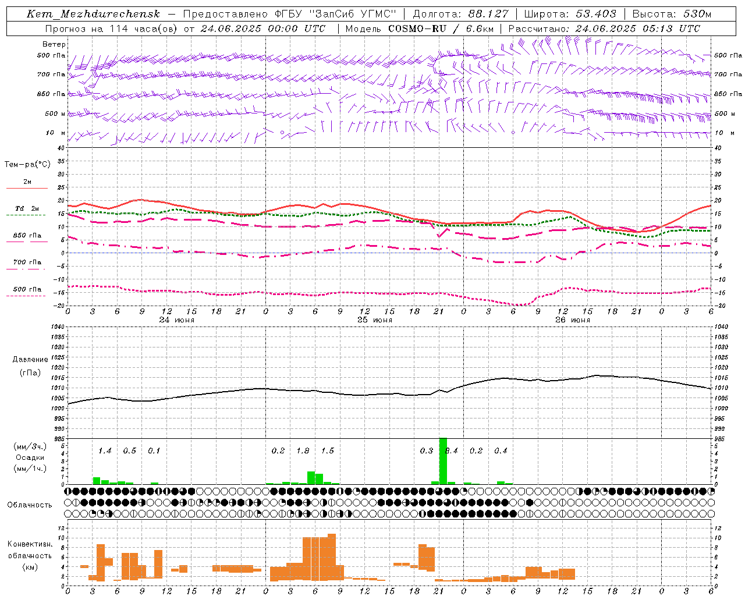This screenshot has height=596, width=745.
Task: Click the station name Kem_Mezhdurechensk
Action: pos(93,14)
